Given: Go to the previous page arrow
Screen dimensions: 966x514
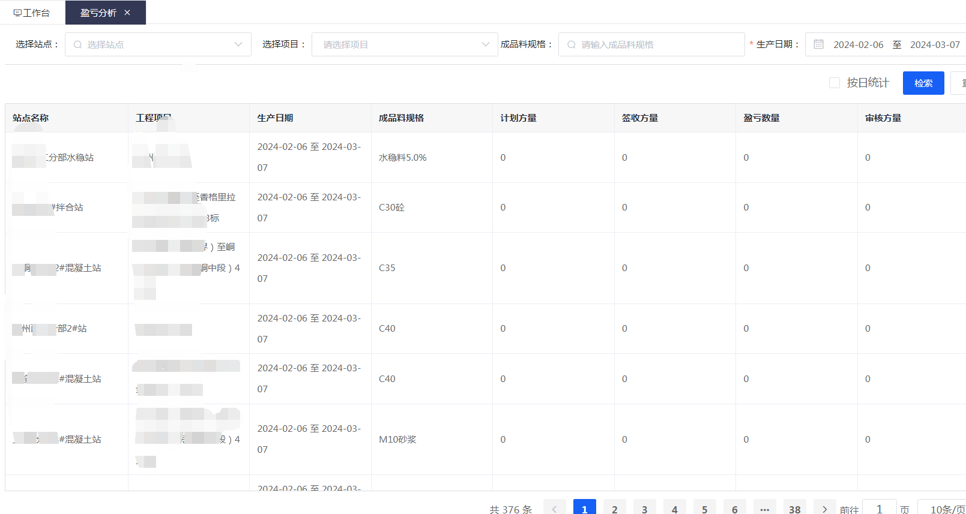Looking at the screenshot, I should 554,509.
